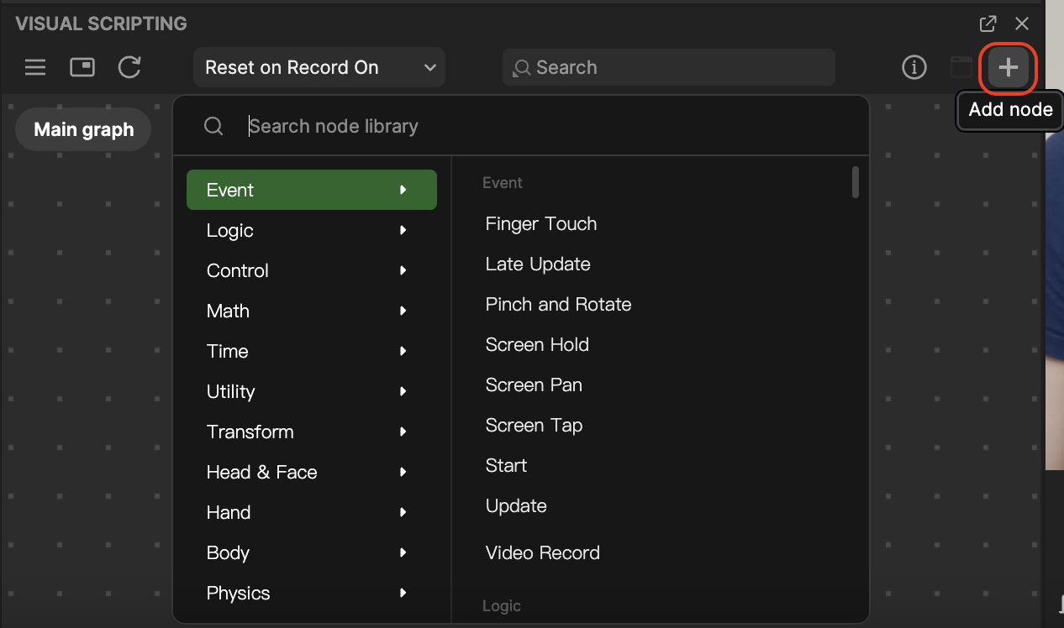The image size is (1064, 628).
Task: Select the Event category
Action: click(312, 190)
